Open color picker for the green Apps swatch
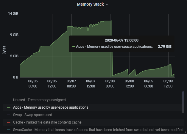 9,107
